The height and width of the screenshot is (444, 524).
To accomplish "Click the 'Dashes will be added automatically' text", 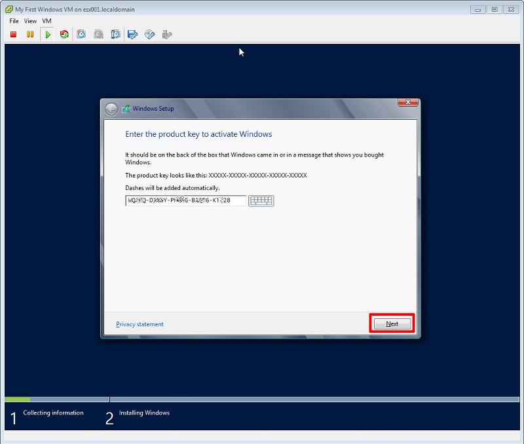I will (x=172, y=188).
